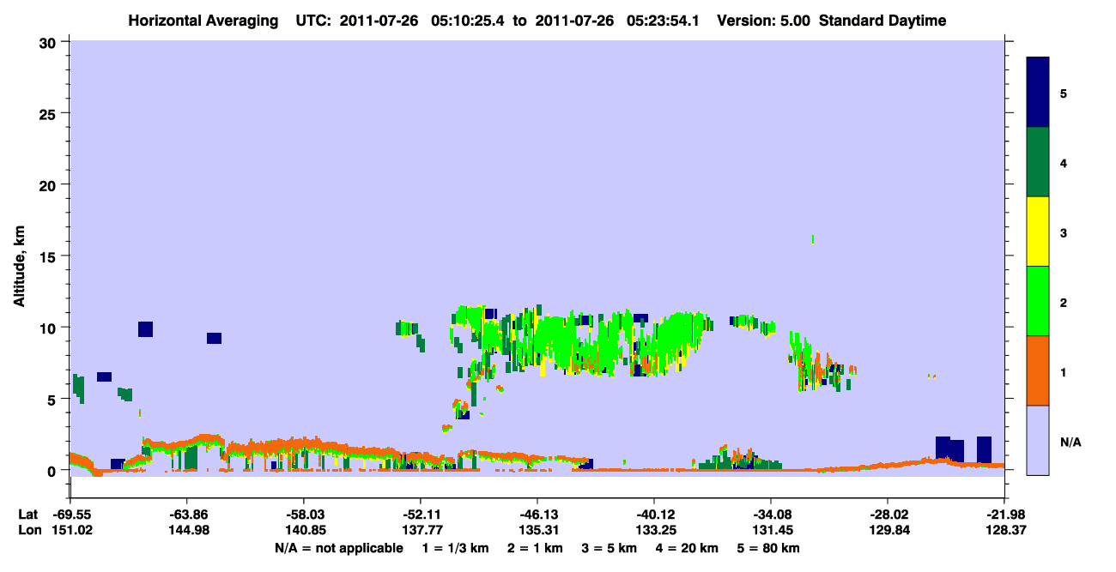This screenshot has width=1116, height=572.
Task: Click the 'N/A = not applicable' legend text
Action: 338,548
